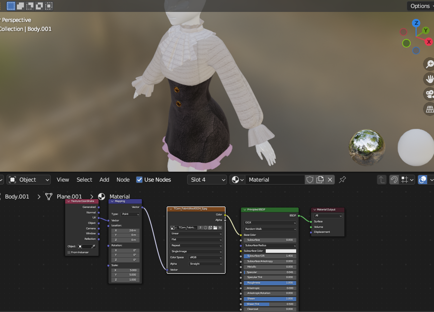The height and width of the screenshot is (312, 434).
Task: Open image folder icon in texture node
Action: pos(216,227)
